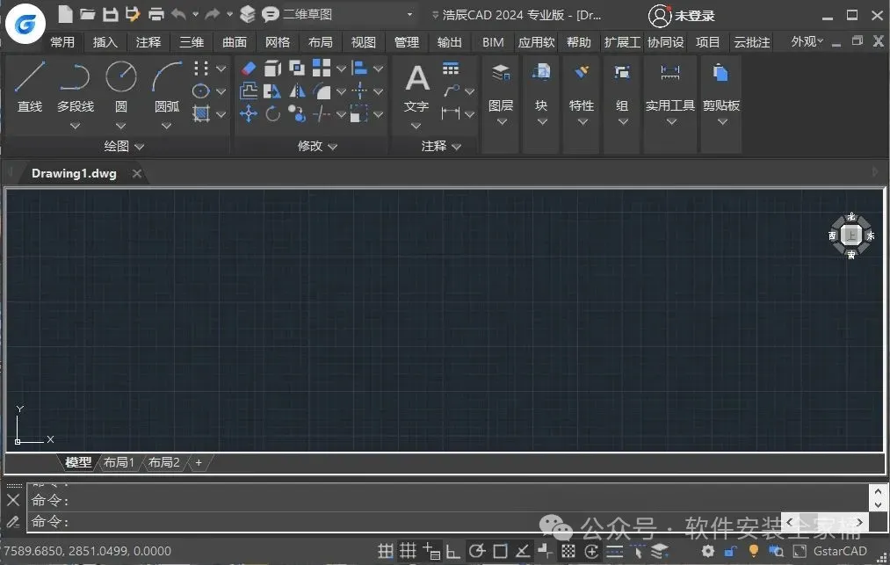890x565 pixels.
Task: Toggle the UI lock icon in status bar
Action: [730, 551]
